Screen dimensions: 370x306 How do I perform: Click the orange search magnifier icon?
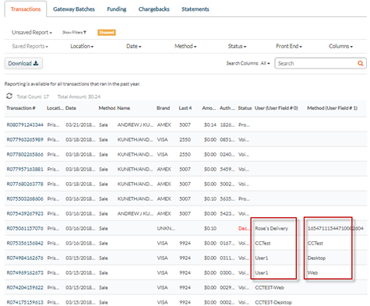(x=361, y=63)
